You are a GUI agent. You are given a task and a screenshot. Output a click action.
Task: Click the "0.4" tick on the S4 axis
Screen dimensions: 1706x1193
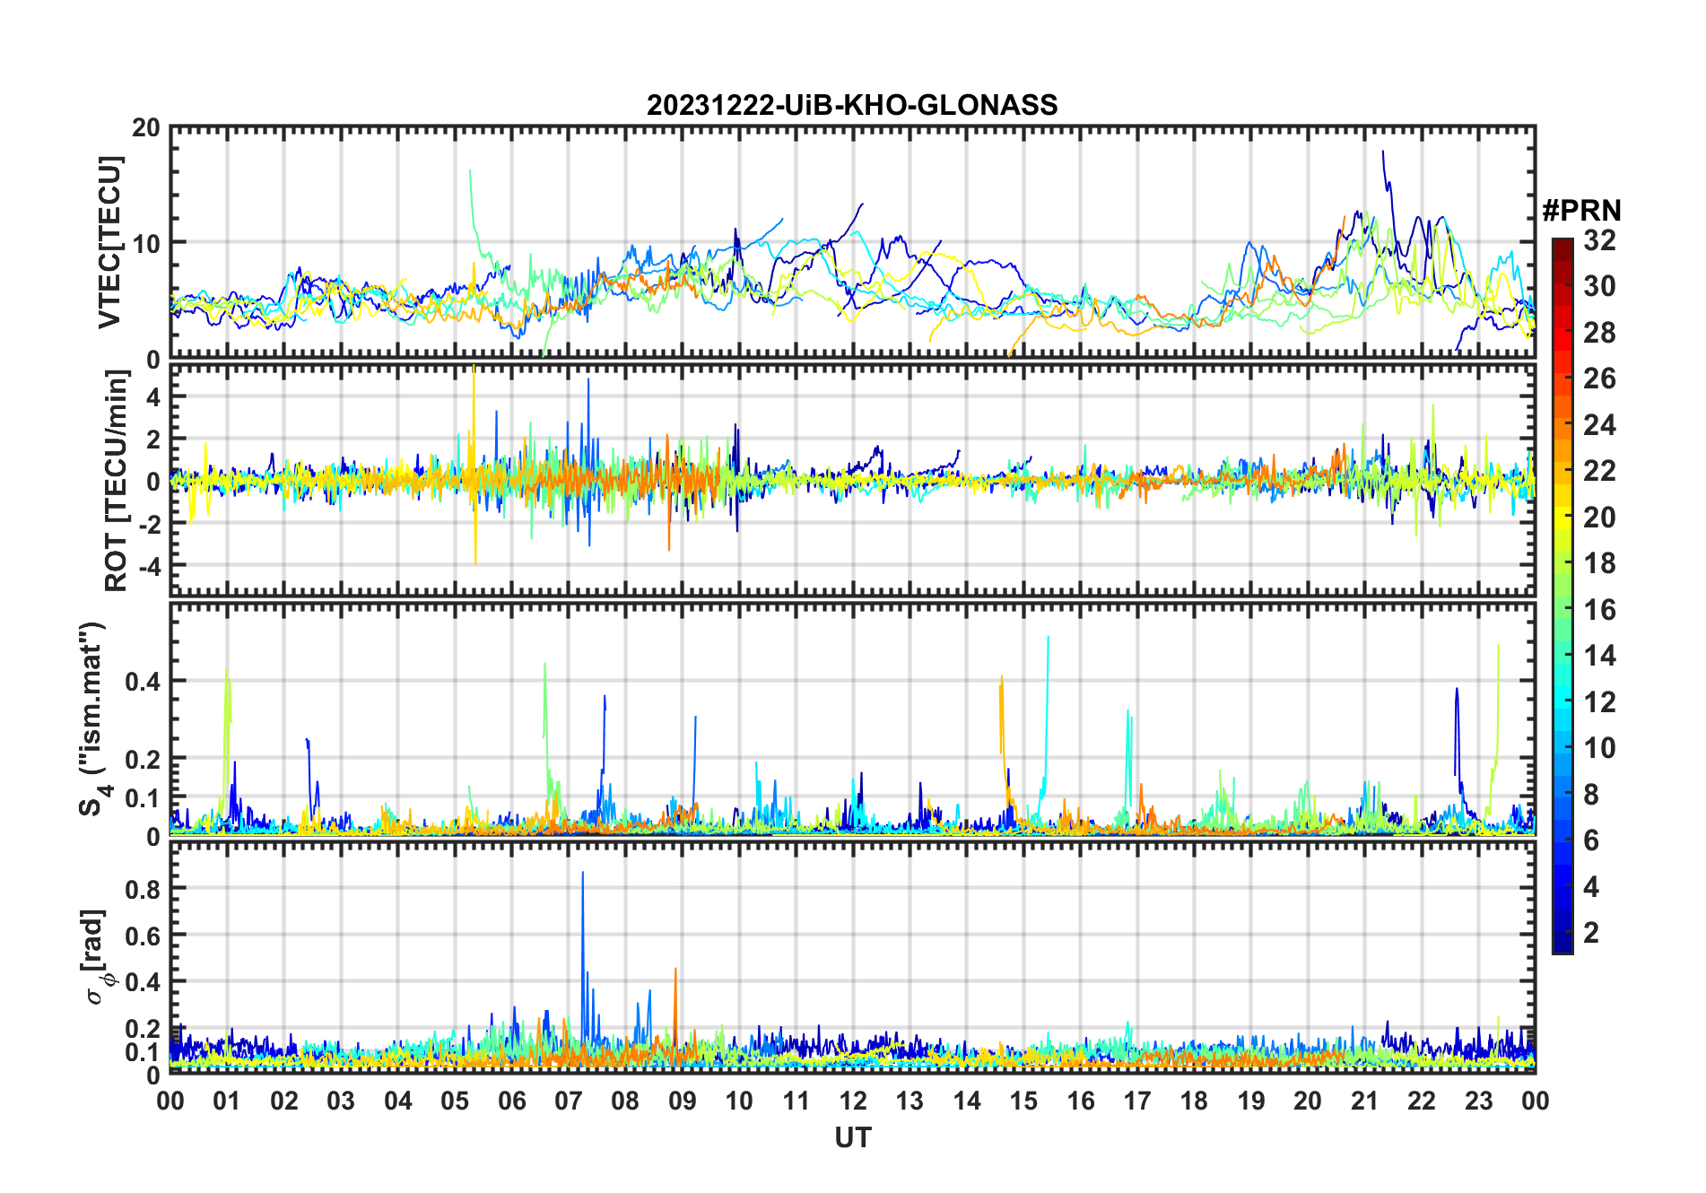pos(143,682)
